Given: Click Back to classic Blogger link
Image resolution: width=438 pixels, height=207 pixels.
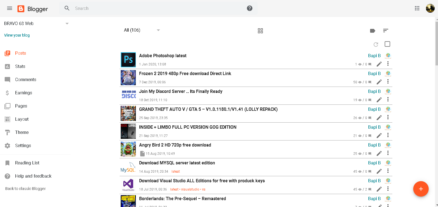Looking at the screenshot, I should [26, 189].
